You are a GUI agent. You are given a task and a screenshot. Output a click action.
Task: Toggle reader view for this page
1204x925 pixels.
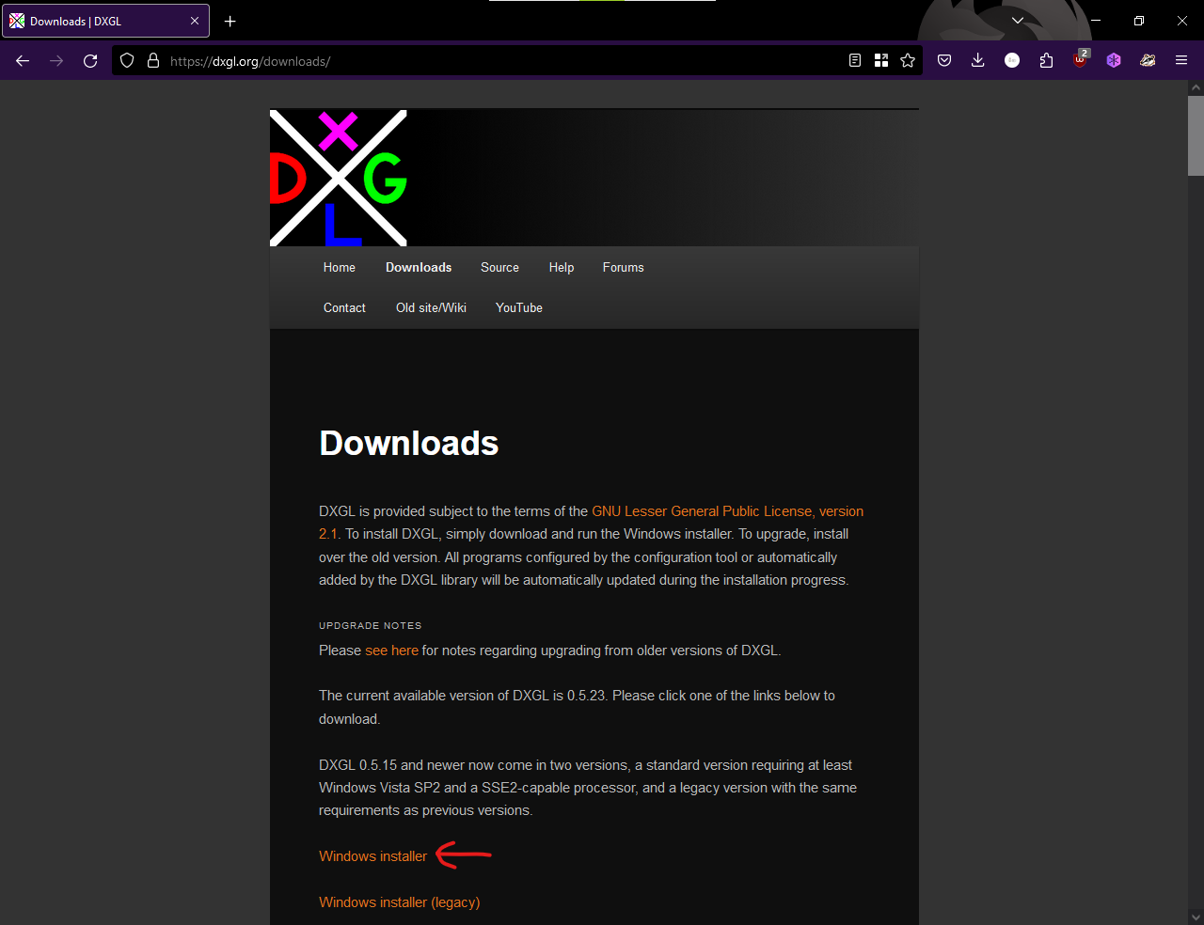point(855,61)
